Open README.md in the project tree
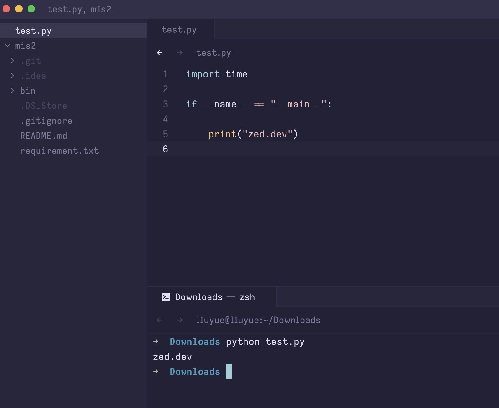This screenshot has width=499, height=408. pos(44,136)
